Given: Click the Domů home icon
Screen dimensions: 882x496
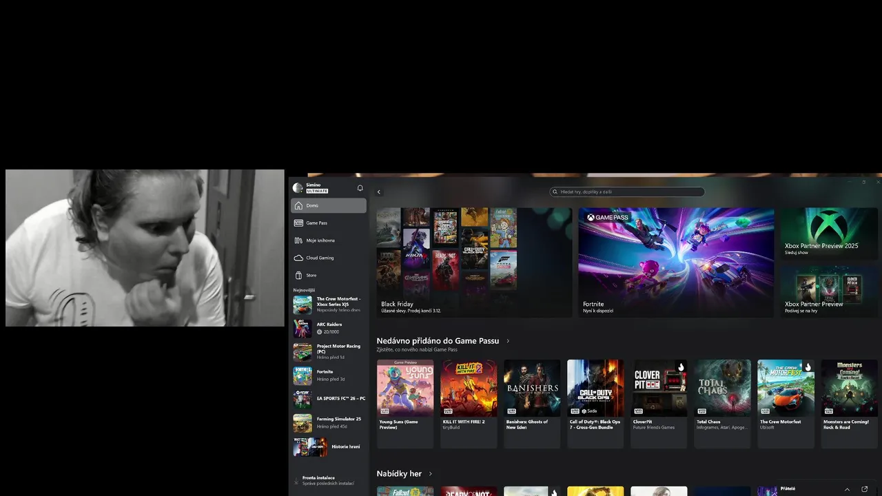Looking at the screenshot, I should [298, 205].
